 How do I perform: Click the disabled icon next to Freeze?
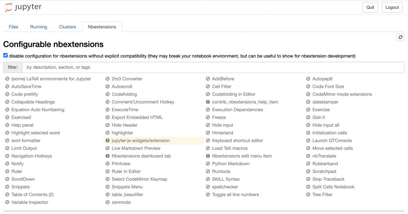[208, 117]
